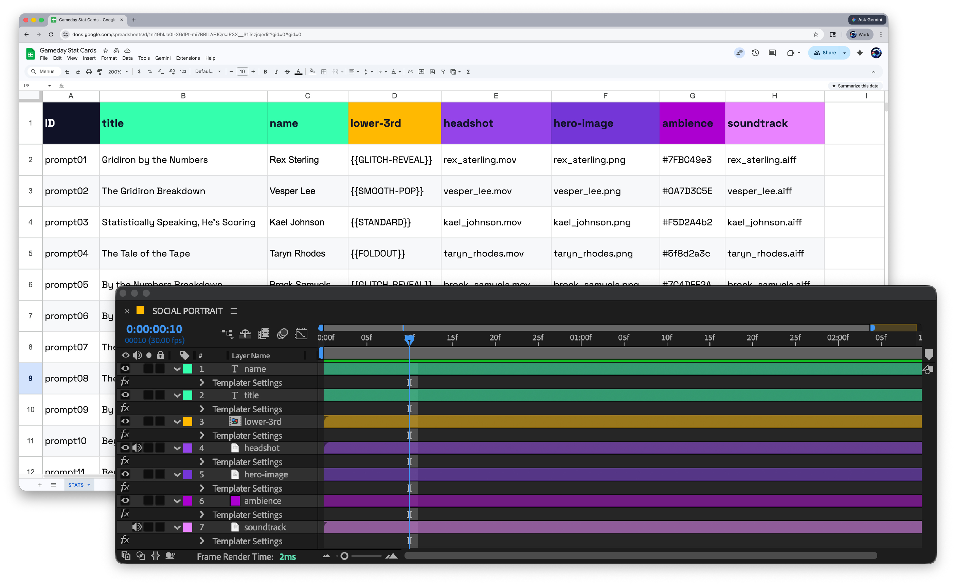
Task: Click the paint format roller icon
Action: coord(100,72)
